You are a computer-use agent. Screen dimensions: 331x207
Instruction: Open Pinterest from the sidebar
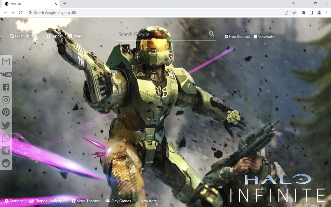(x=6, y=112)
